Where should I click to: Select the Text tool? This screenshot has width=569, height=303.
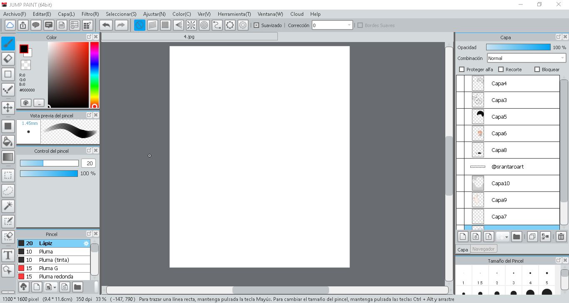click(x=8, y=255)
